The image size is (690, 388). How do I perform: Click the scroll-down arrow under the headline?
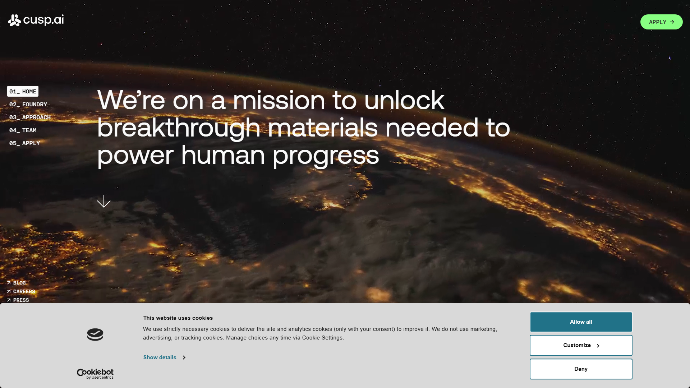click(x=104, y=202)
